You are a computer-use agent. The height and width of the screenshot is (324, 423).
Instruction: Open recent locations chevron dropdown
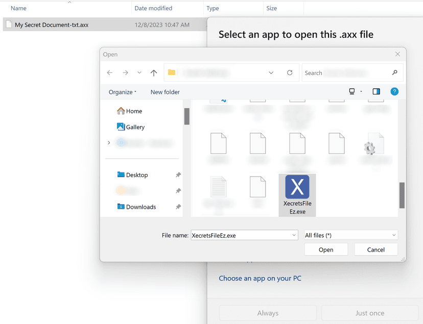tap(139, 73)
